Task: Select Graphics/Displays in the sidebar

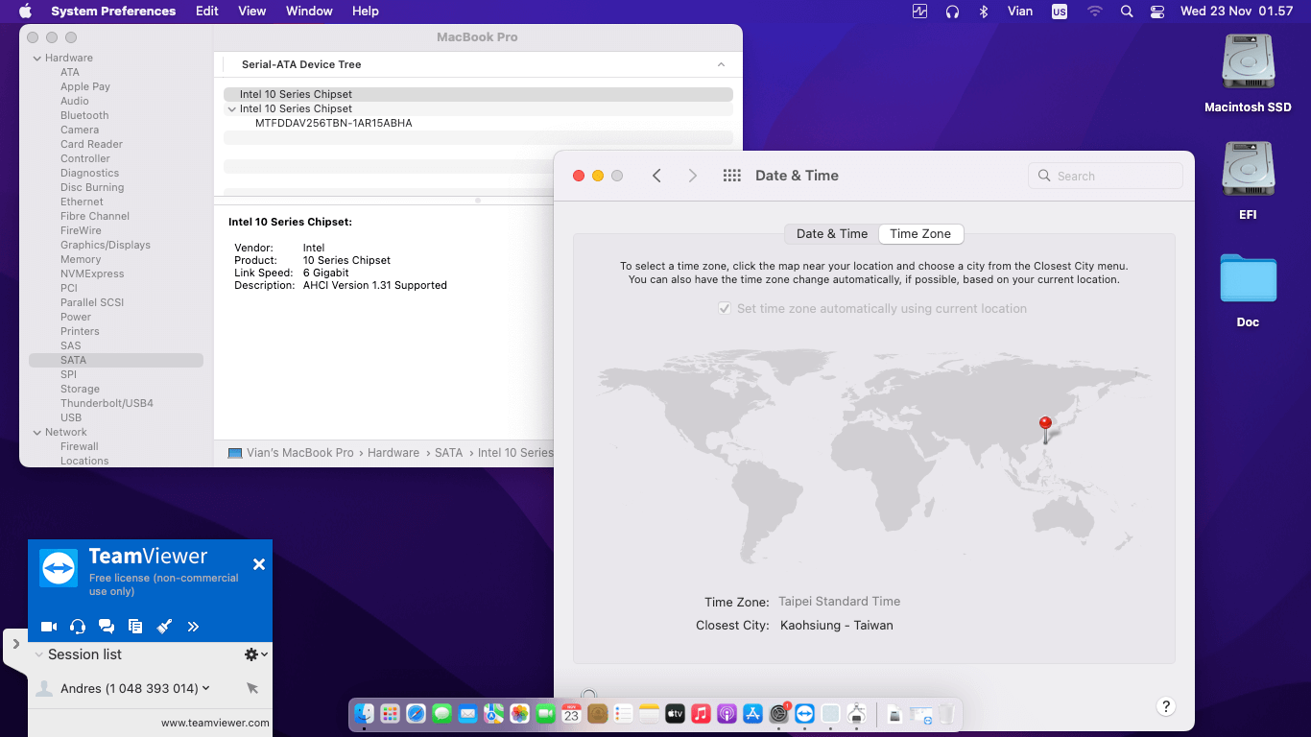Action: [x=106, y=245]
